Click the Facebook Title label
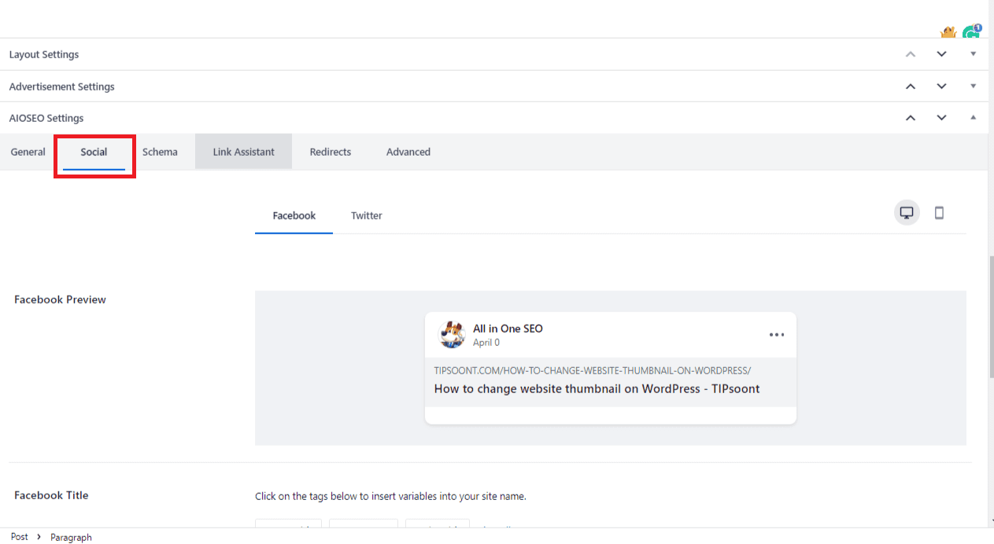This screenshot has height=544, width=994. tap(51, 495)
